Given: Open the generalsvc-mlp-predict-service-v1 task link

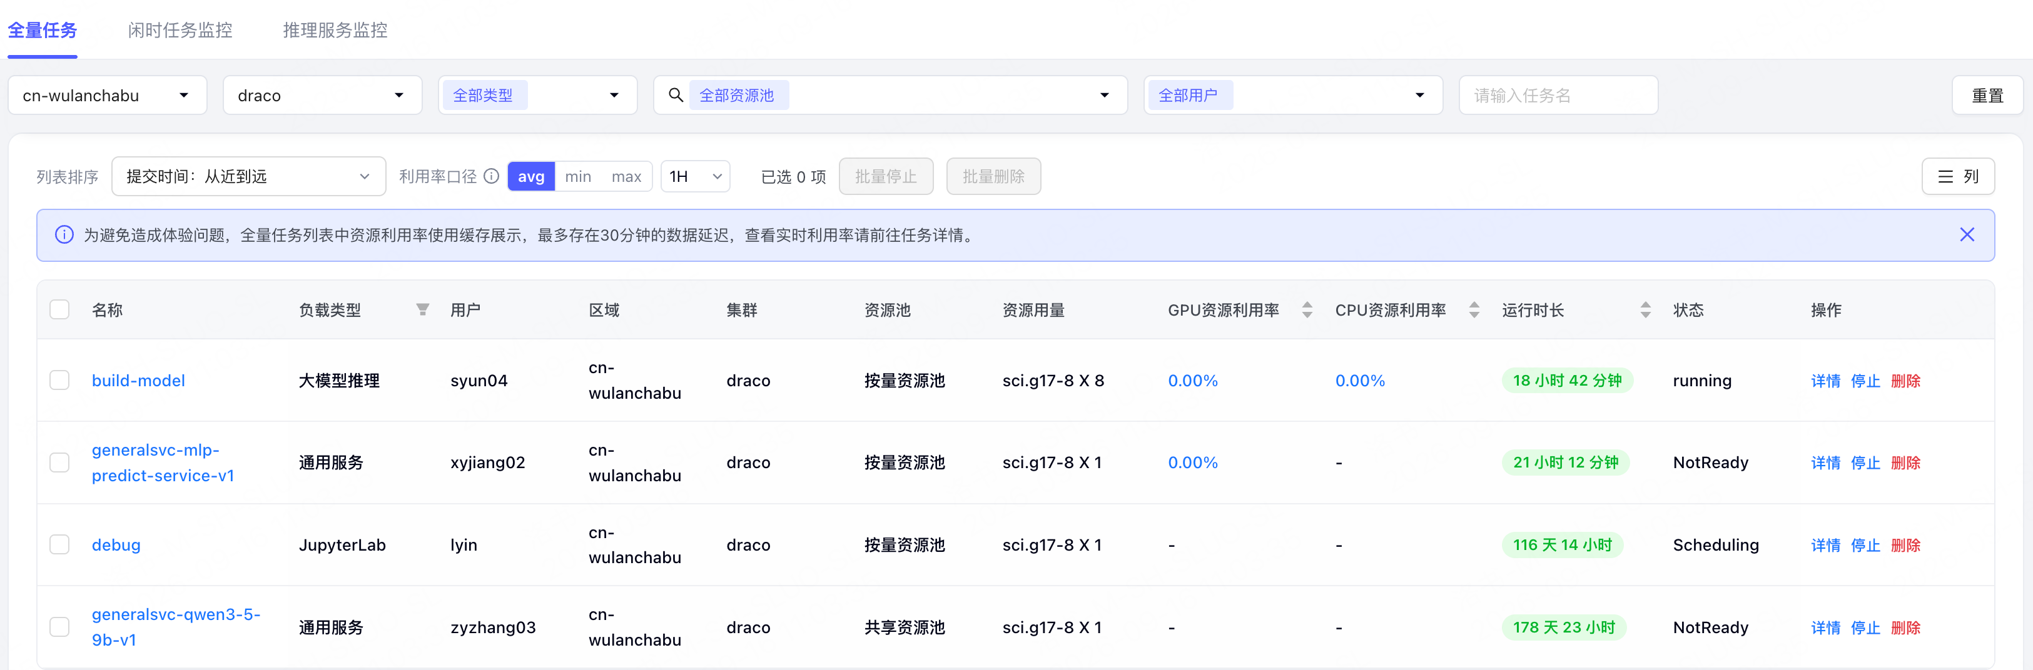Looking at the screenshot, I should click(163, 462).
